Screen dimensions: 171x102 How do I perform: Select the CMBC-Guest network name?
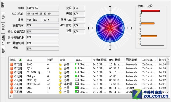tap(33, 84)
